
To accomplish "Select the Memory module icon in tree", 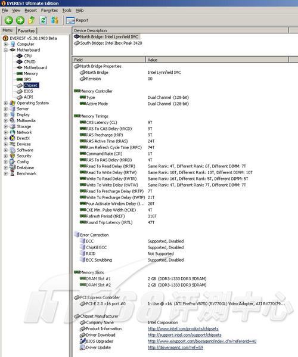I will point(19,73).
